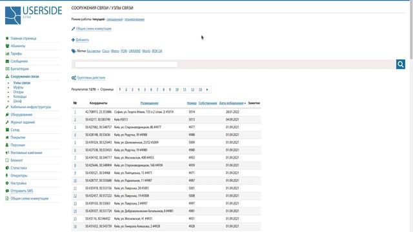The width and height of the screenshot is (413, 232).
Task: Click the icon beside Оборудование
Action: pos(7,115)
